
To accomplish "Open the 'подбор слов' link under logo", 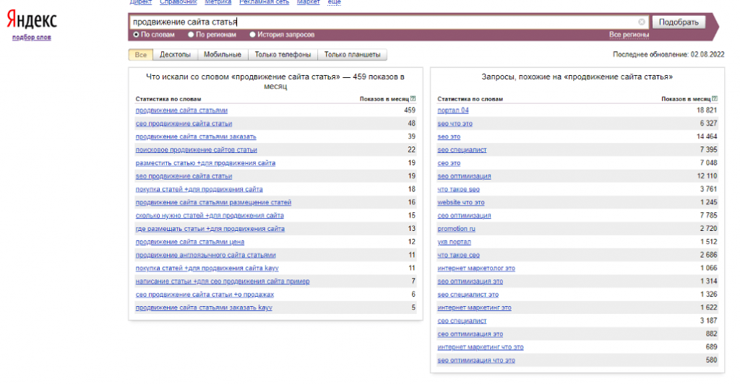I will pyautogui.click(x=32, y=38).
